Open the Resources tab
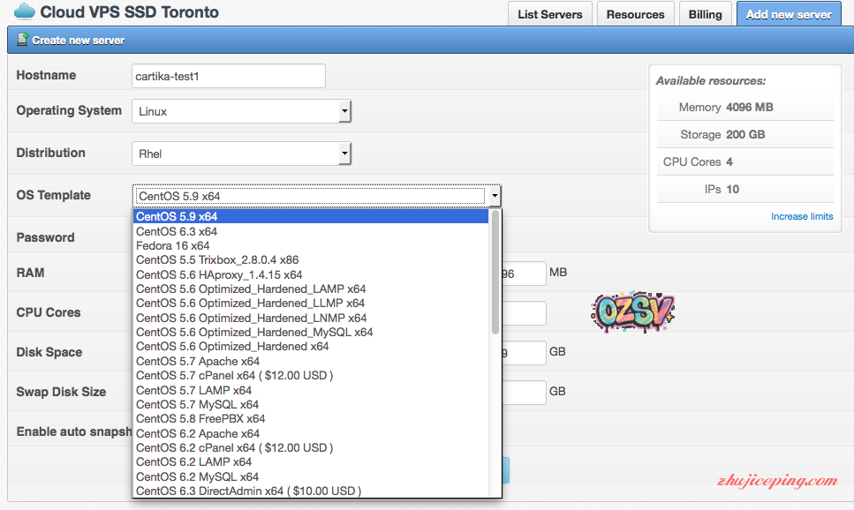 click(635, 14)
